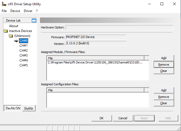Click the (Unknown) device folder icon
The width and height of the screenshot is (181, 131).
point(11,36)
